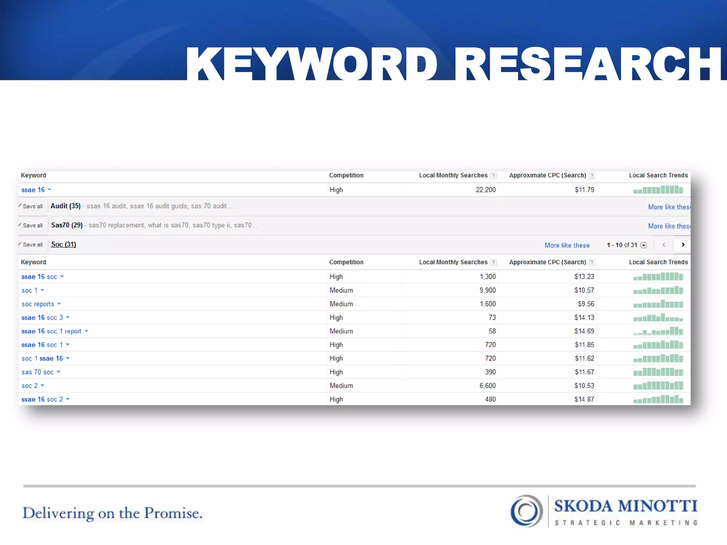This screenshot has height=545, width=727.
Task: Open dropdown arrow for 'sas 70 soc'
Action: point(59,372)
